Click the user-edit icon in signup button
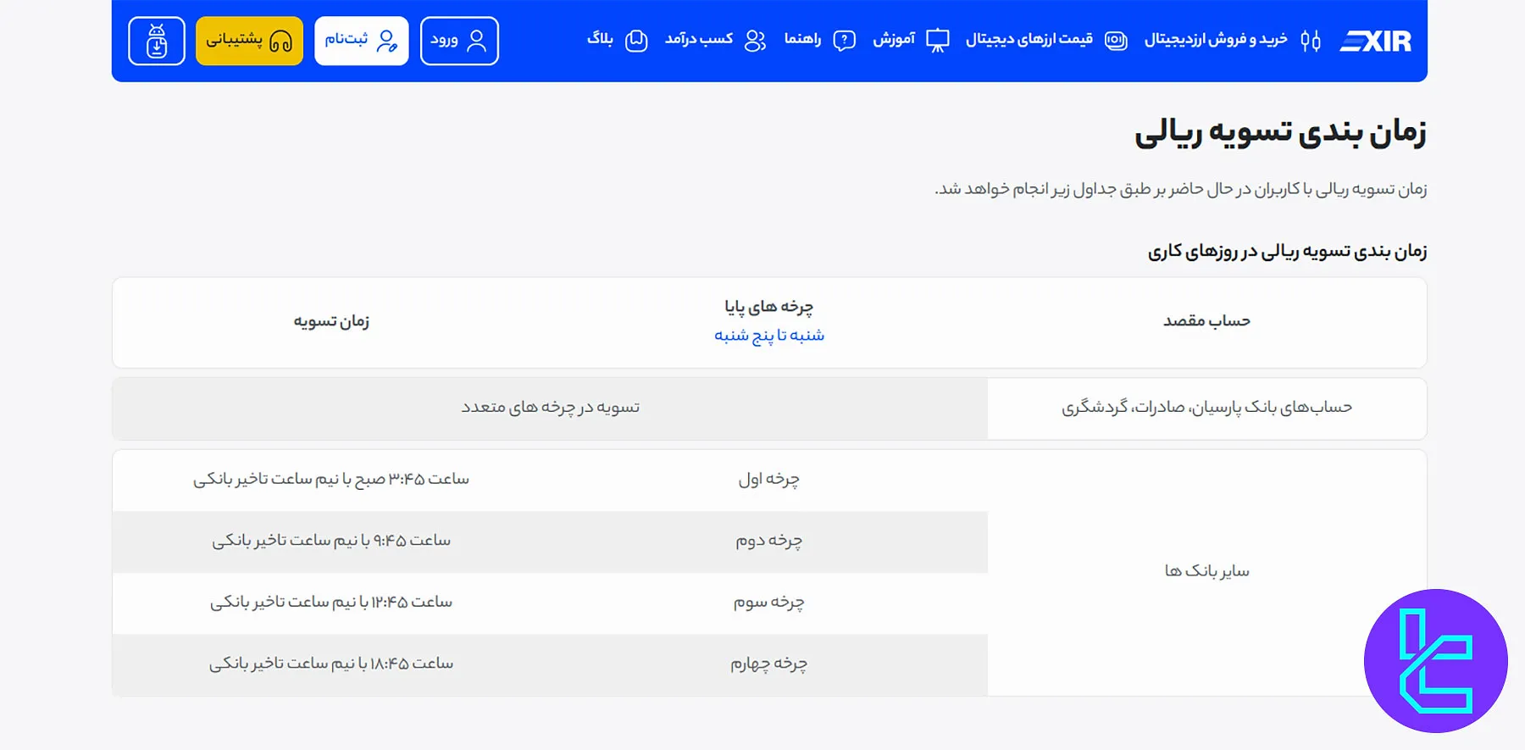Screen dimensions: 1525x750 point(387,41)
